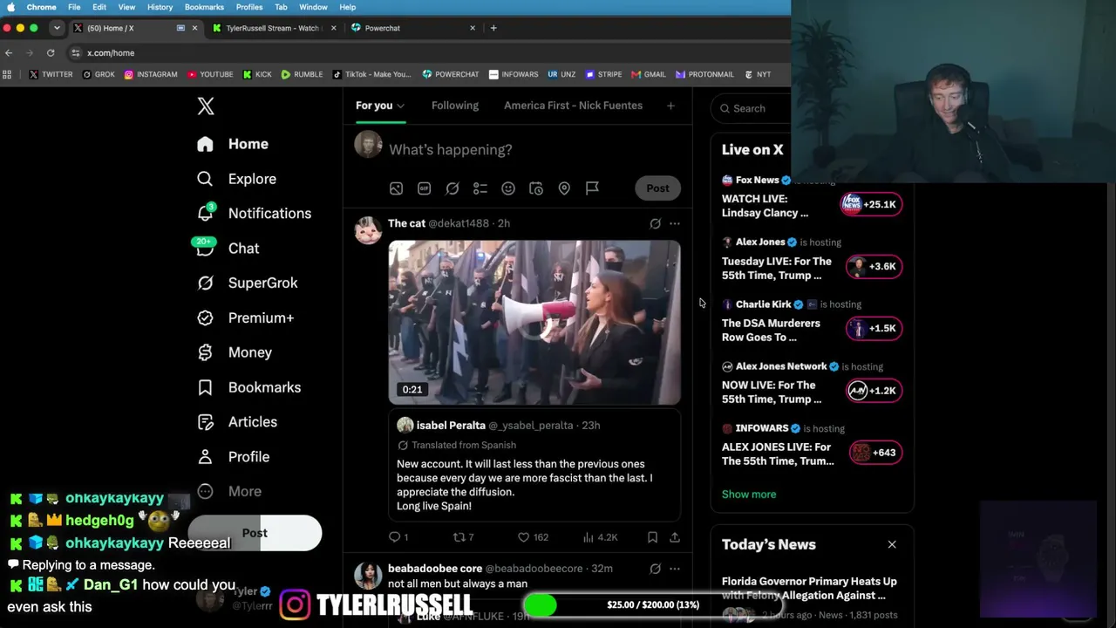The image size is (1116, 628).
Task: Open a new browser tab
Action: pos(493,28)
